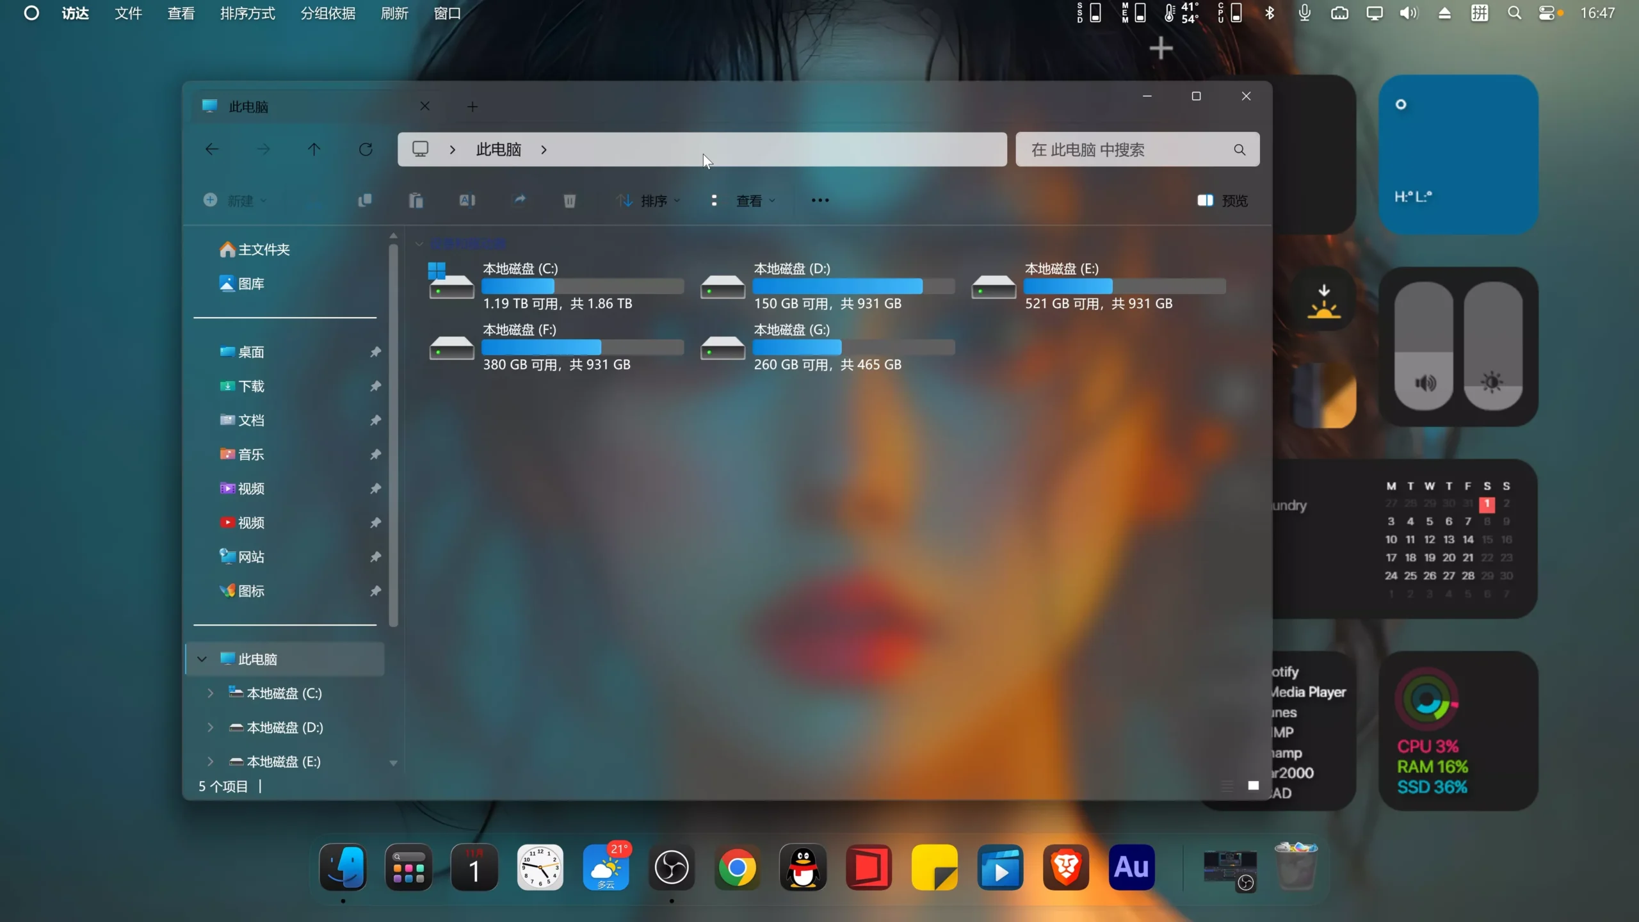The height and width of the screenshot is (922, 1639).
Task: Unpin 桌面 from the sidebar
Action: tap(375, 352)
